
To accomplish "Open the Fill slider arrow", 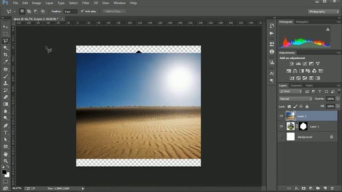I will [x=338, y=107].
